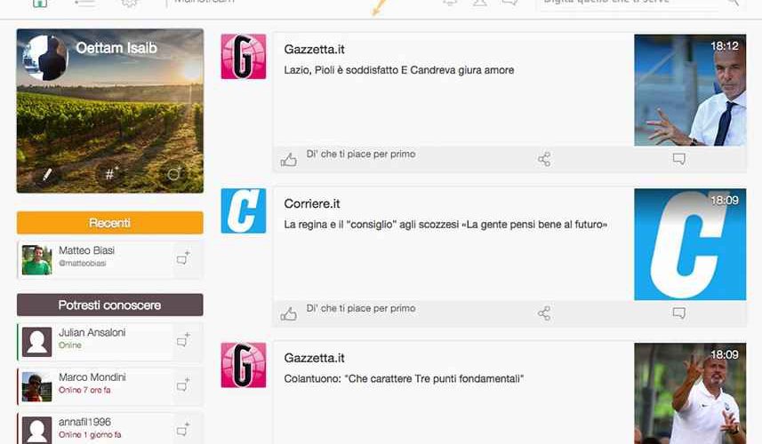Open Oettam Isaib profile avatar
Screen dimensions: 762x444
[45, 57]
